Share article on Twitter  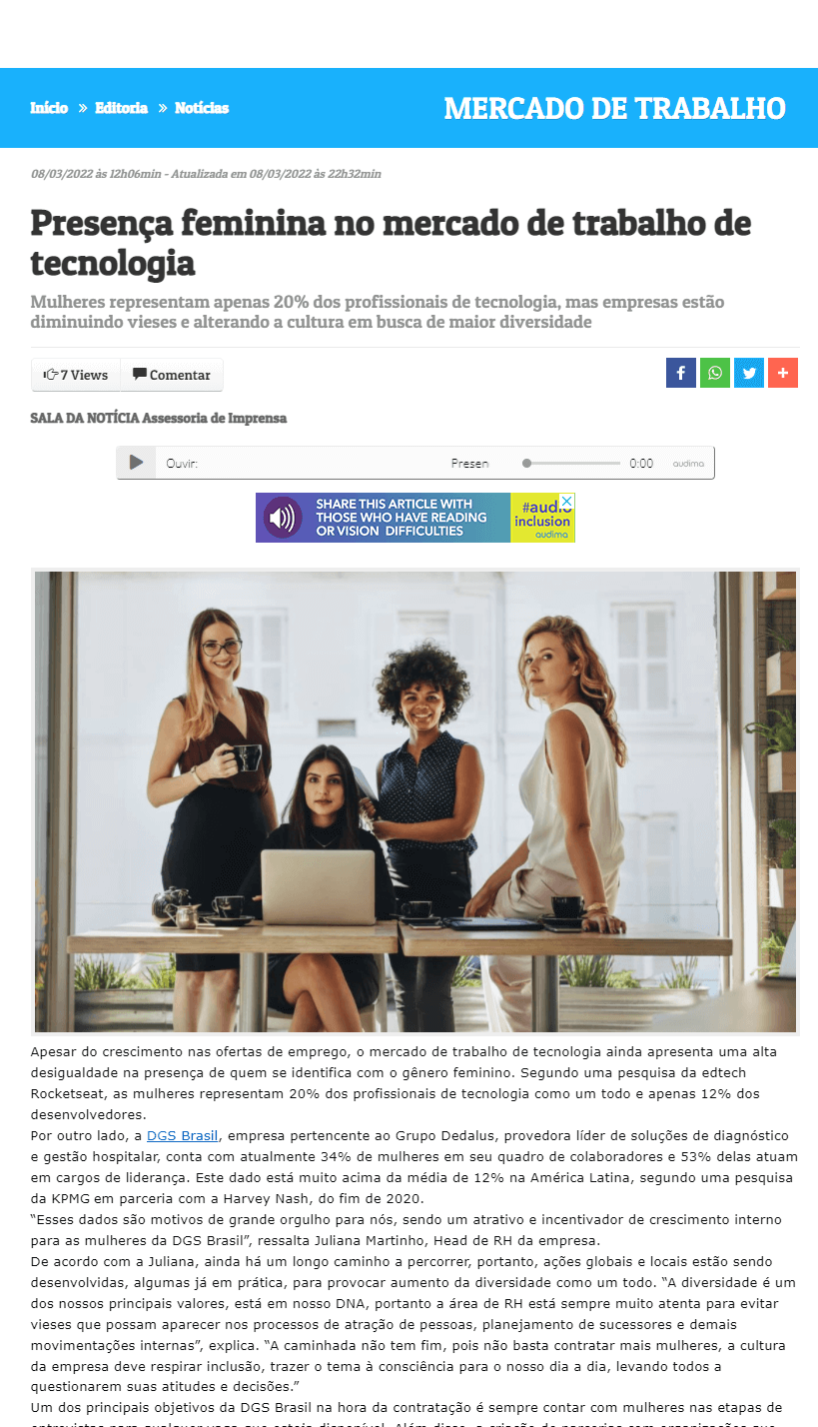(x=749, y=373)
